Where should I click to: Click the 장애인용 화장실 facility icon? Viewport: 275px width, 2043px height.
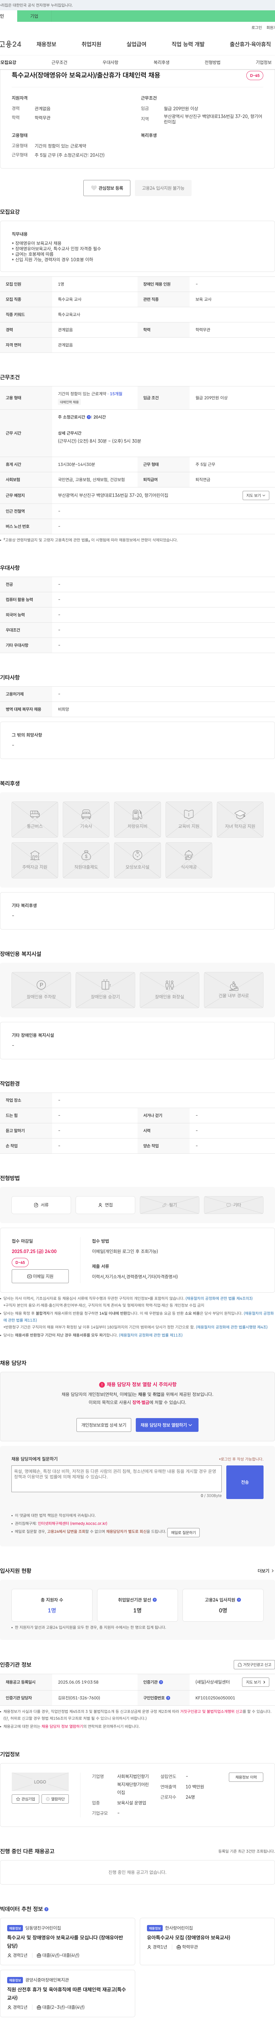coord(170,990)
